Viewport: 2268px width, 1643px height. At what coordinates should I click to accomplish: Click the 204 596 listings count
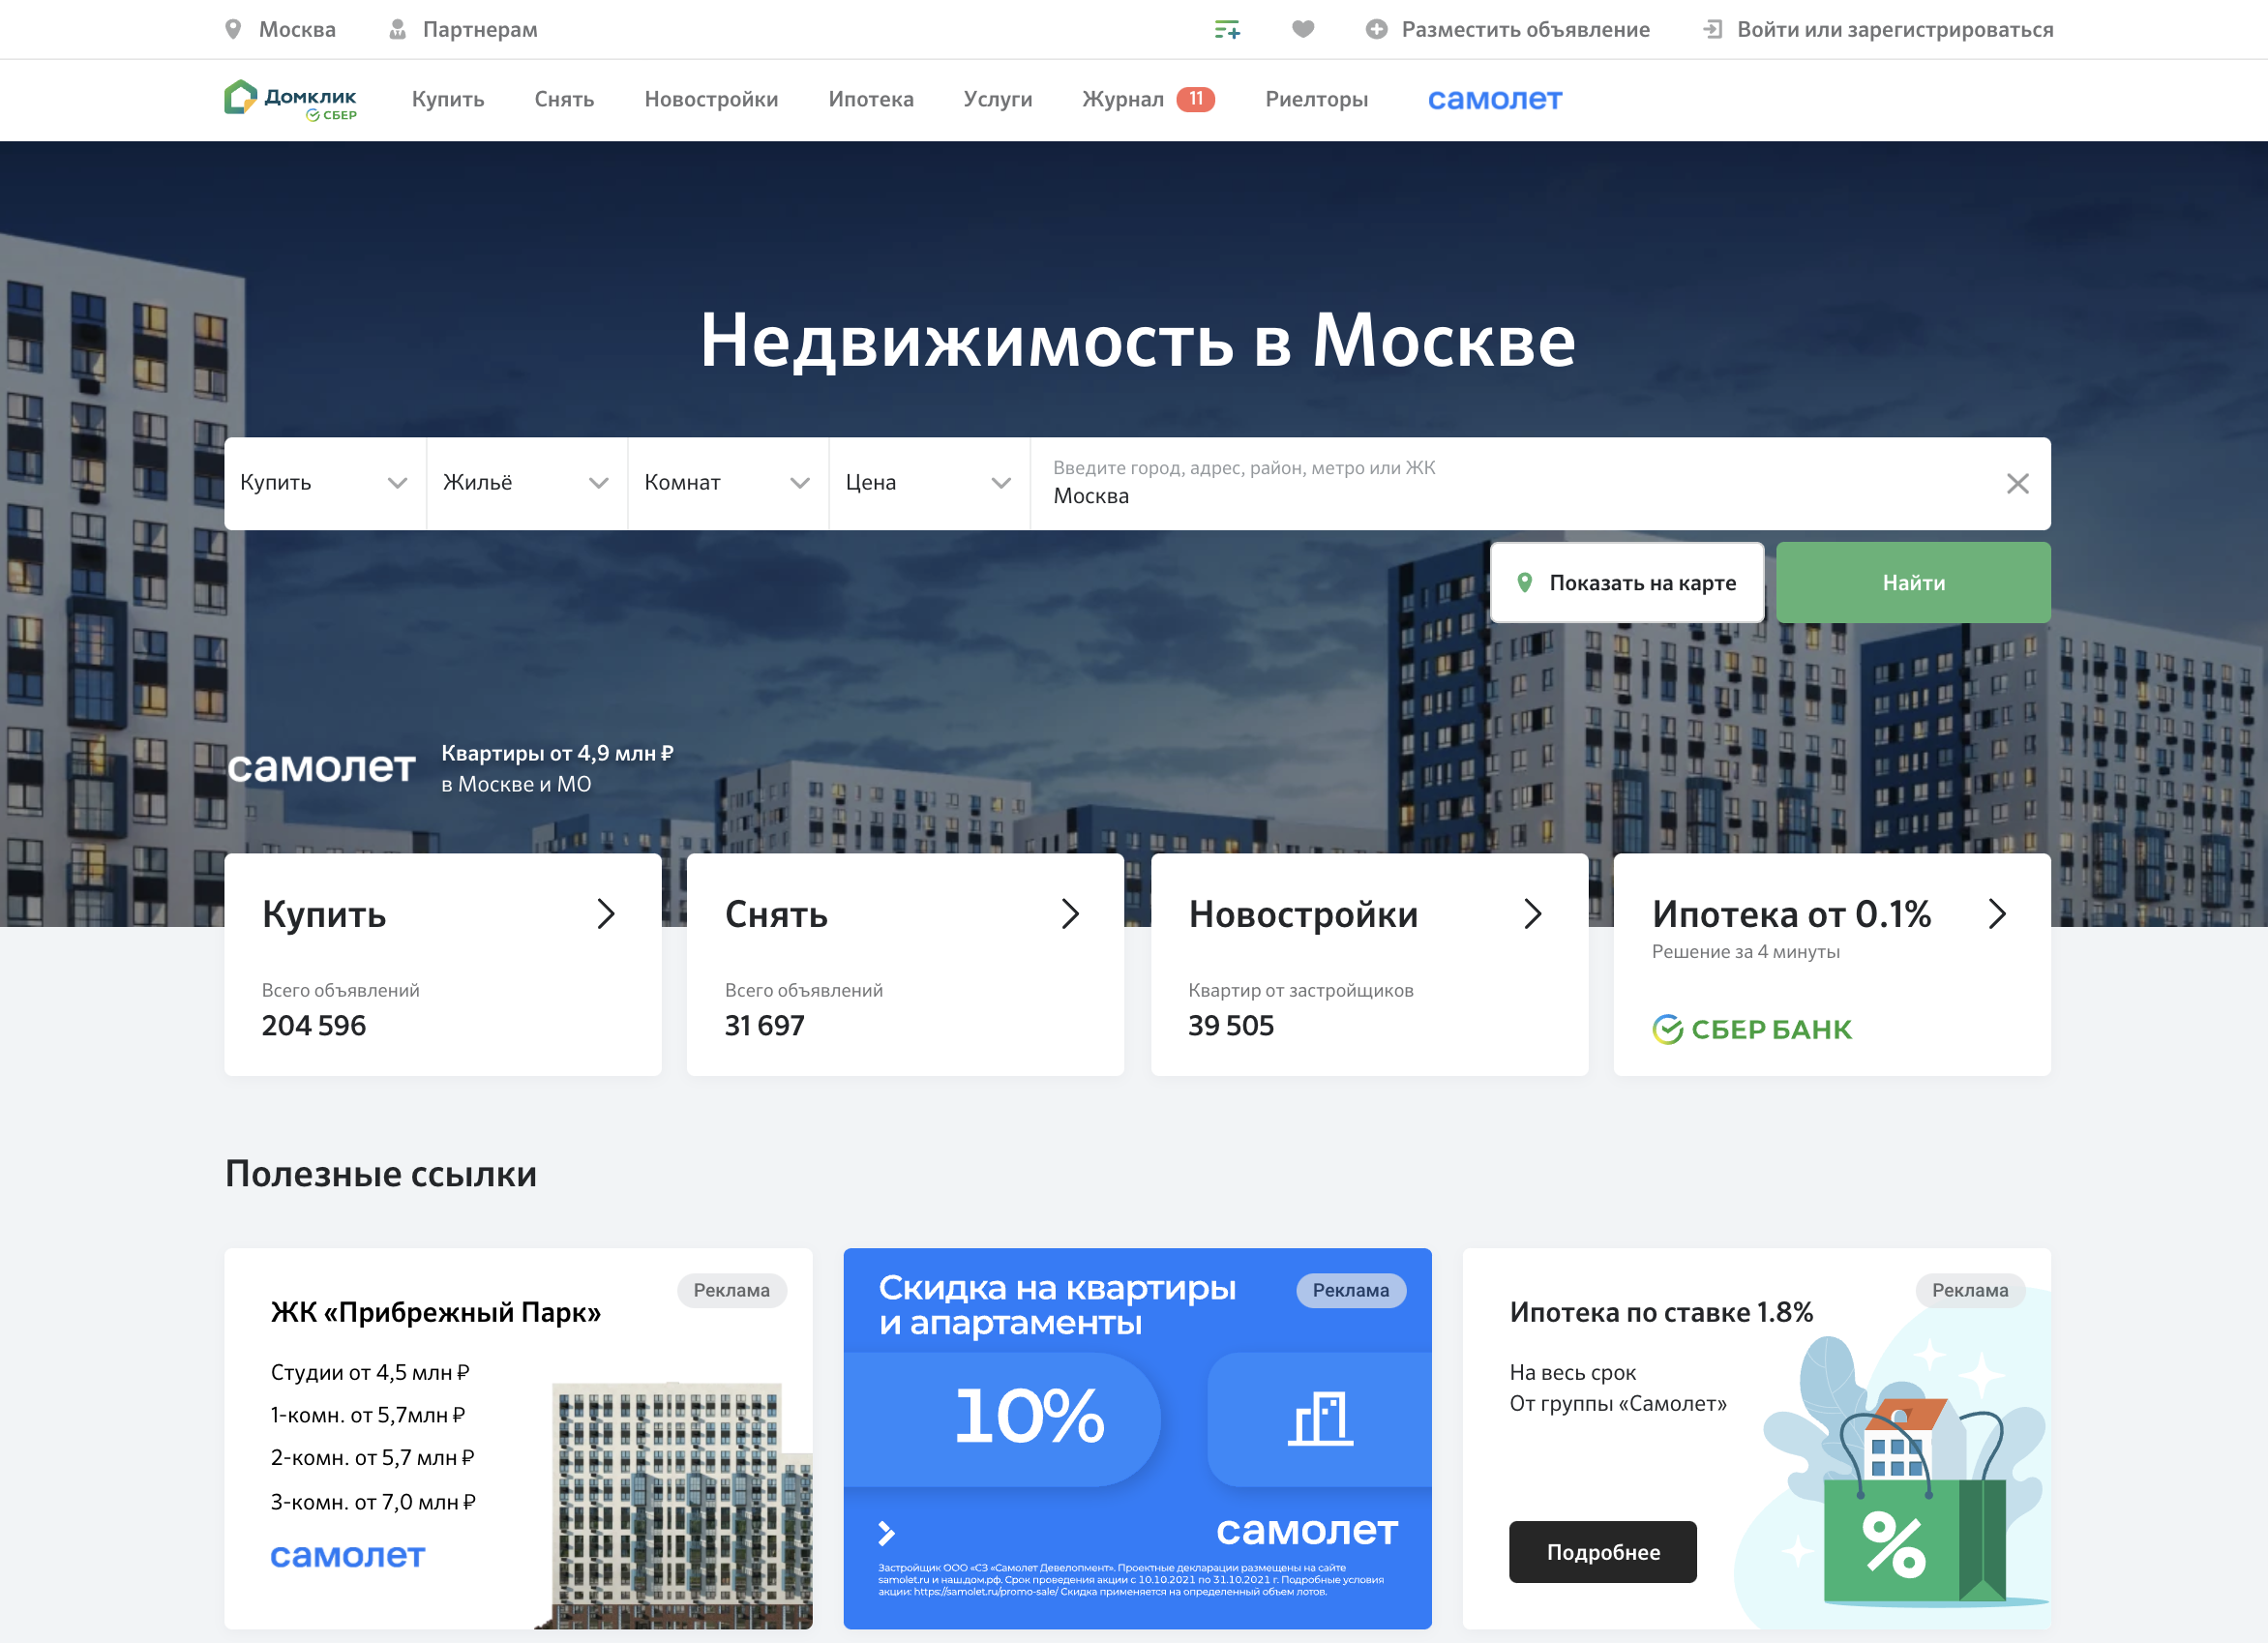point(313,1025)
